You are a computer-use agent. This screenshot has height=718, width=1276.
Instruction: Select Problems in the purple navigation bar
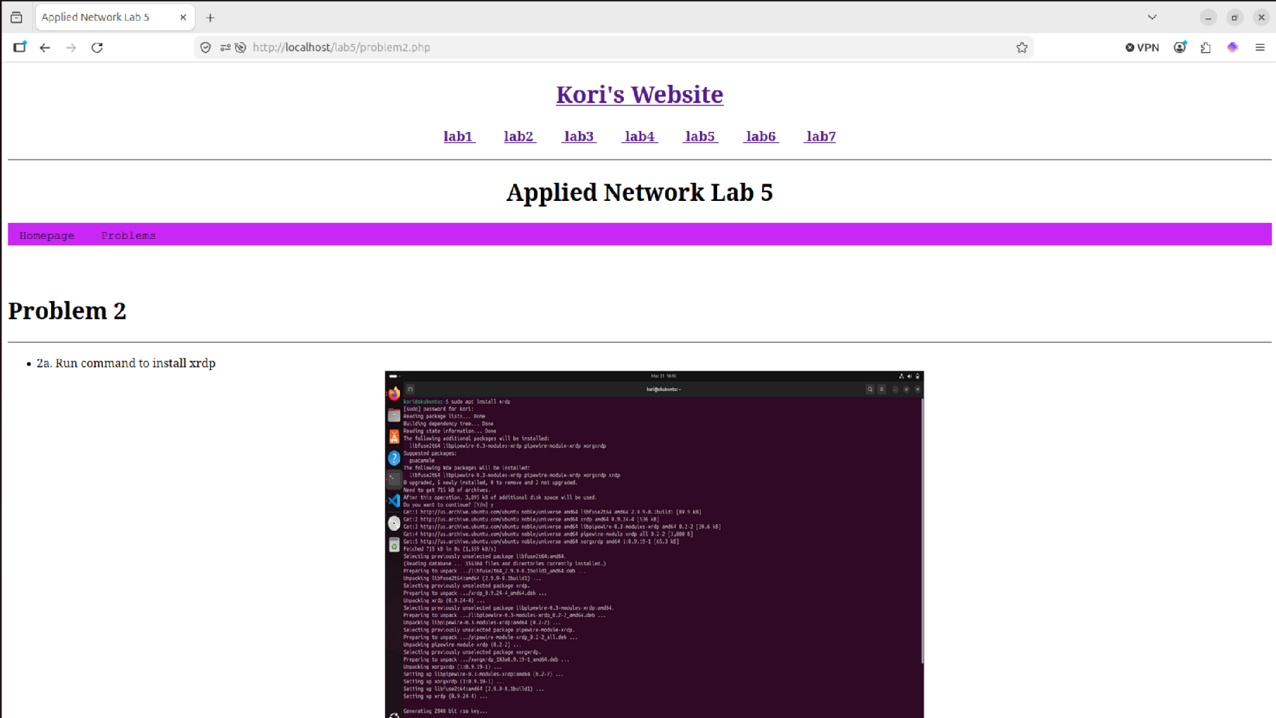(x=128, y=235)
